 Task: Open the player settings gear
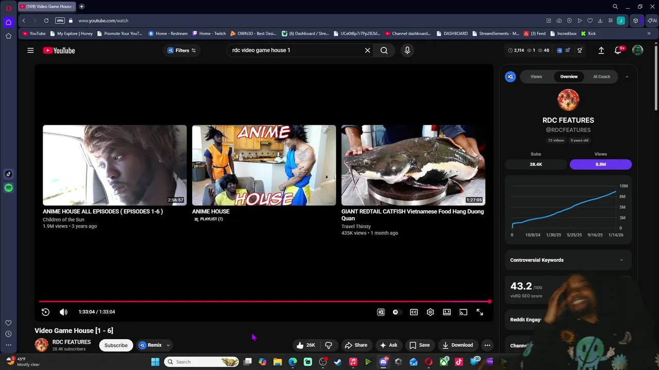tap(430, 312)
